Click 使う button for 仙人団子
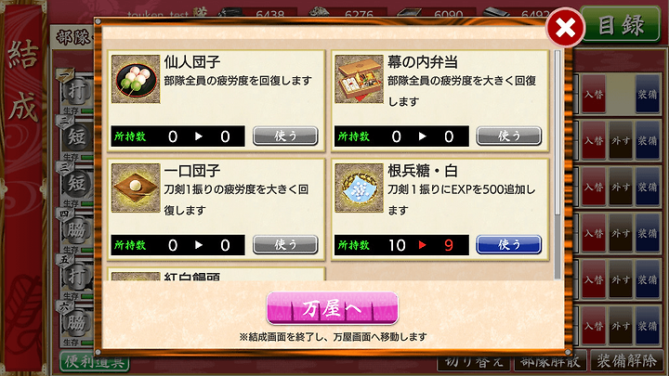This screenshot has height=376, width=669. (x=285, y=136)
